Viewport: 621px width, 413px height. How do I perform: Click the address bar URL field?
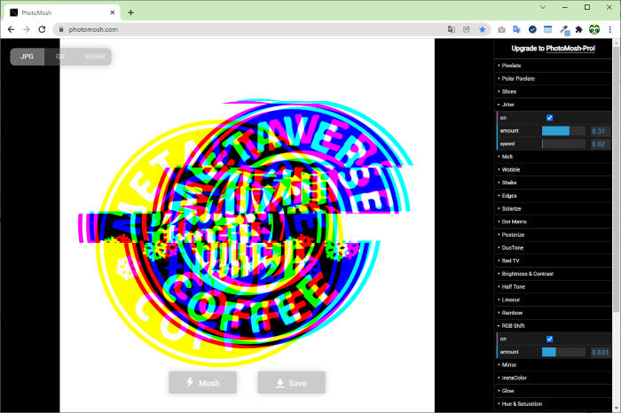click(254, 29)
